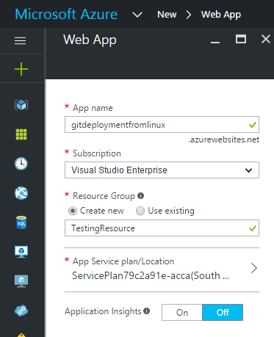Select the Use existing radio button
This screenshot has width=274, height=337.
click(x=140, y=211)
